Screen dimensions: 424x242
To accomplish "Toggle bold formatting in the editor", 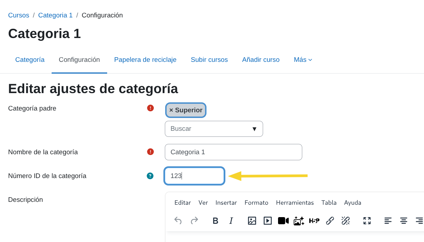I will 215,221.
